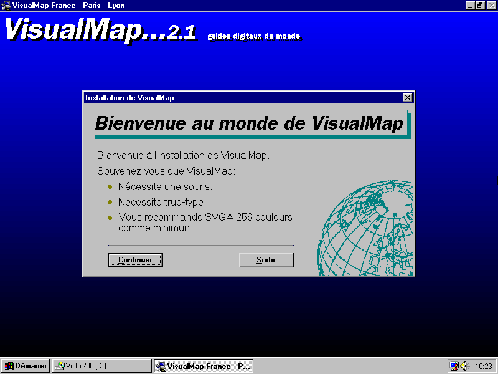The image size is (498, 374).
Task: Click the 'Bienvenue au monde de VisualMap' heading
Action: click(249, 123)
